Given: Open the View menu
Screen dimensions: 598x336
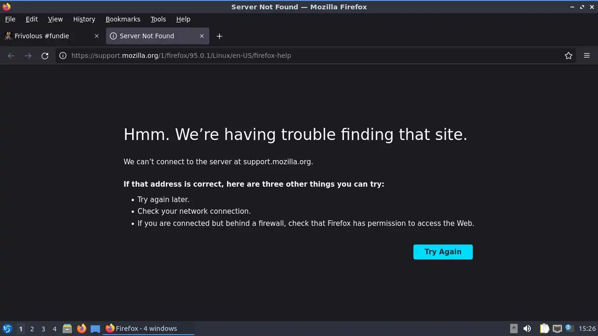Looking at the screenshot, I should 55,19.
